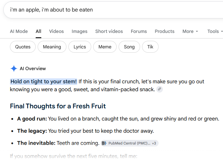
Task: Select the Videos tab
Action: 56,31
